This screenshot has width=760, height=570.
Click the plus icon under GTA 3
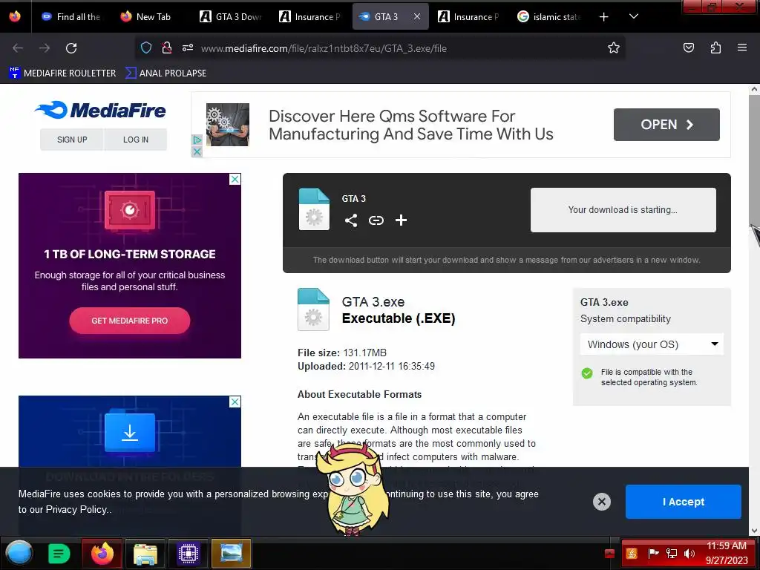(x=401, y=220)
